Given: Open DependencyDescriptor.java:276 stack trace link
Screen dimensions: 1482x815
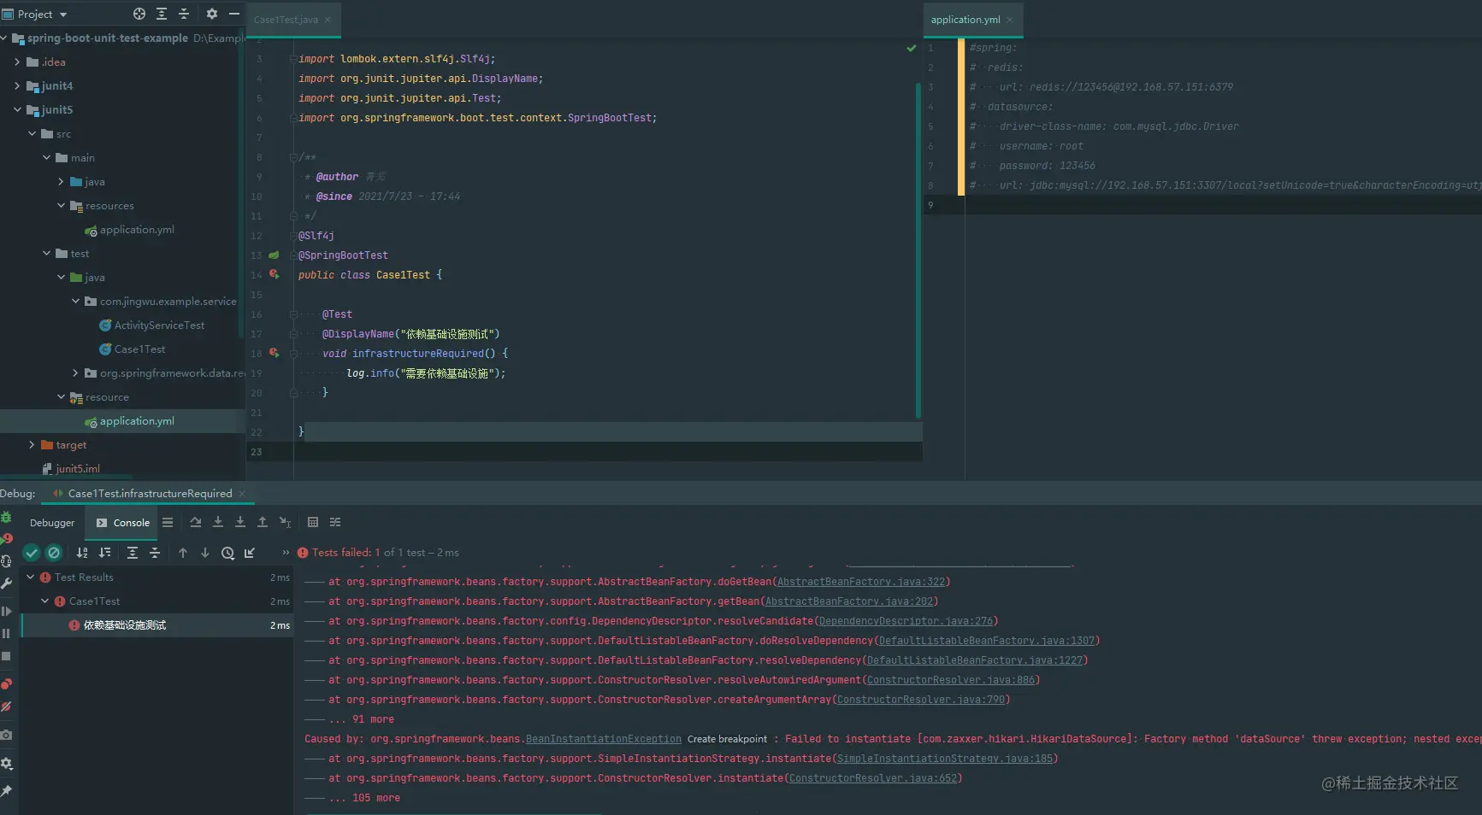Looking at the screenshot, I should (x=906, y=621).
